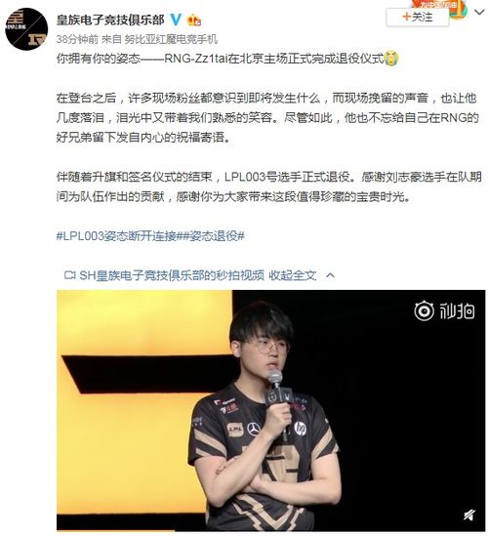Image resolution: width=488 pixels, height=536 pixels.
Task: Play the retirement ceremony video thumbnail
Action: (x=270, y=410)
